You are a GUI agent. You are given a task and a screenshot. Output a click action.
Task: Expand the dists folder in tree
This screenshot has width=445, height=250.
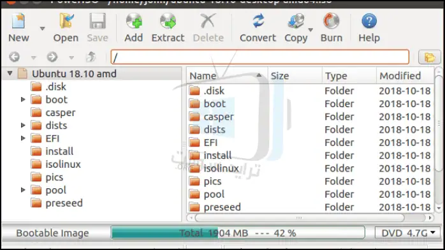(23, 126)
